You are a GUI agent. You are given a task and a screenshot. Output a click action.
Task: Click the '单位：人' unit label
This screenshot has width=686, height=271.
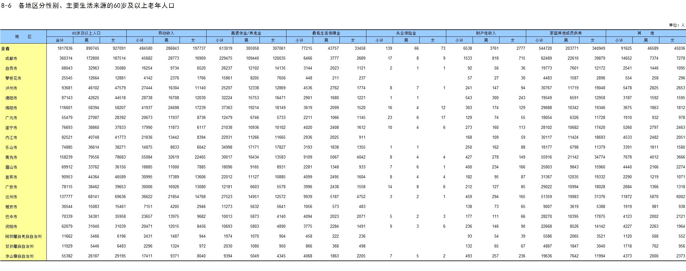tap(677, 25)
